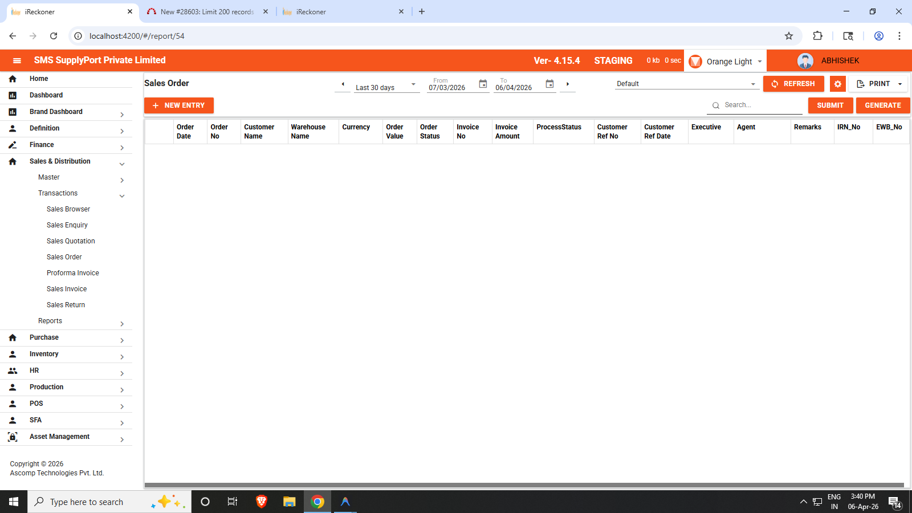Switch to the New #28603 browser tab
This screenshot has width=912, height=513.
coord(207,11)
